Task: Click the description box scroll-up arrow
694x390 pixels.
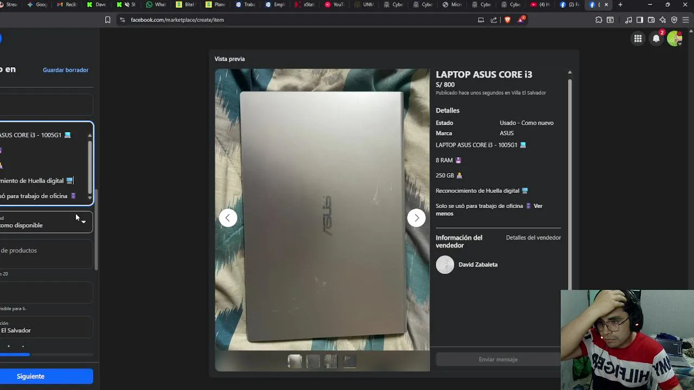Action: coord(90,135)
